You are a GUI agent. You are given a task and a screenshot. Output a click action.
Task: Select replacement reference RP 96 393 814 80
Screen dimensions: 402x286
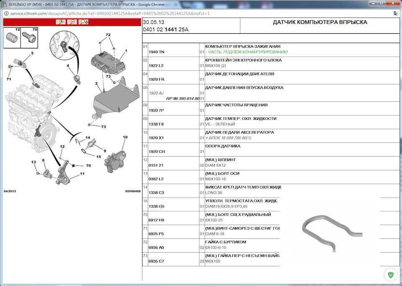[183, 99]
